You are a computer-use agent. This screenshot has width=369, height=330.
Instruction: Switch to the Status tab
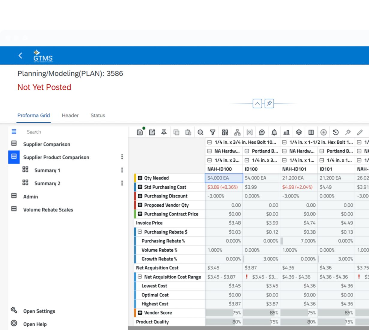(98, 115)
